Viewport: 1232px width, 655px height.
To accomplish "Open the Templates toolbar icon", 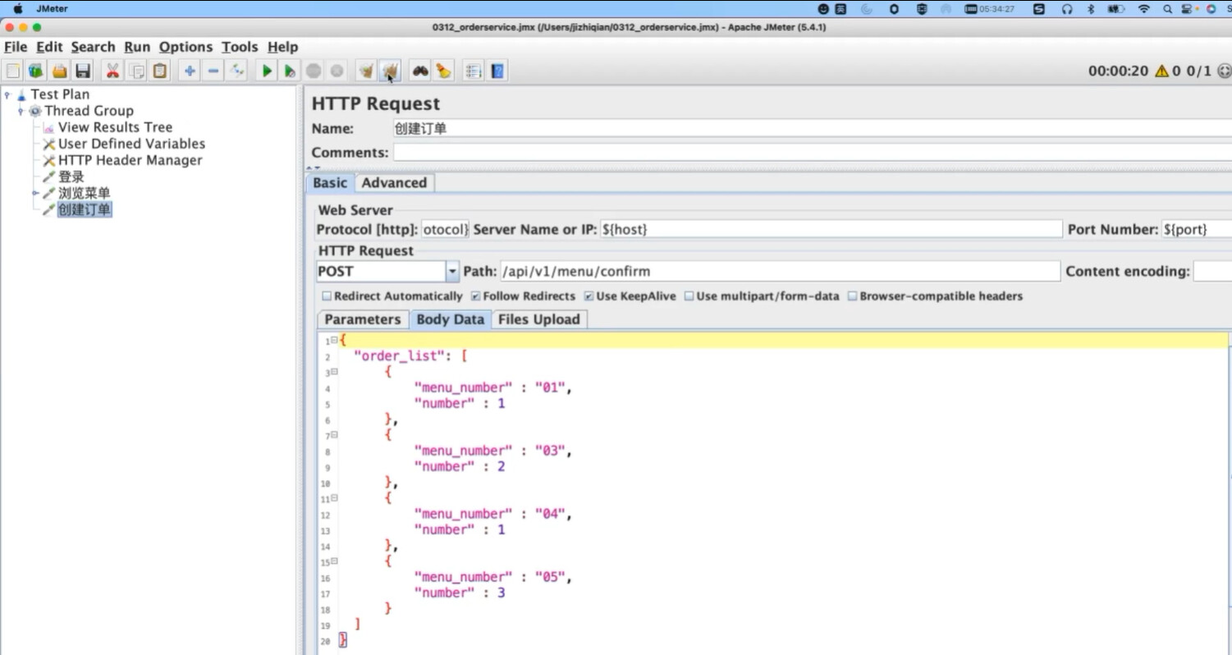I will click(x=36, y=71).
